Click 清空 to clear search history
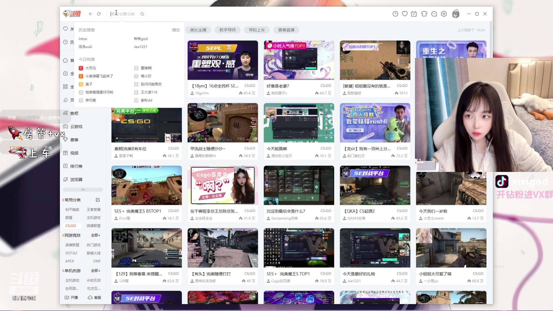553x311 pixels. 176,30
